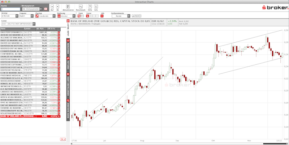Switch to Patterns side tab

[x=68, y=63]
